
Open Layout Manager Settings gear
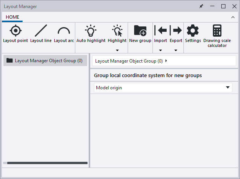tap(193, 31)
